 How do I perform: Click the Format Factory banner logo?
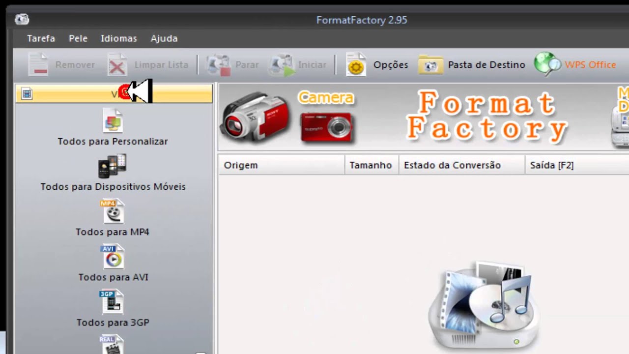tap(486, 116)
